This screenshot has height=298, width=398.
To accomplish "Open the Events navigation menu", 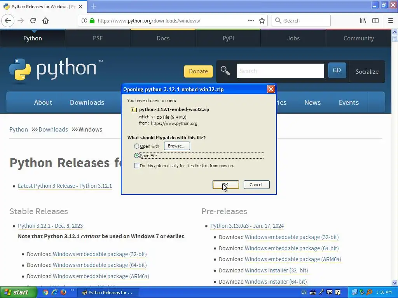I will click(x=349, y=102).
